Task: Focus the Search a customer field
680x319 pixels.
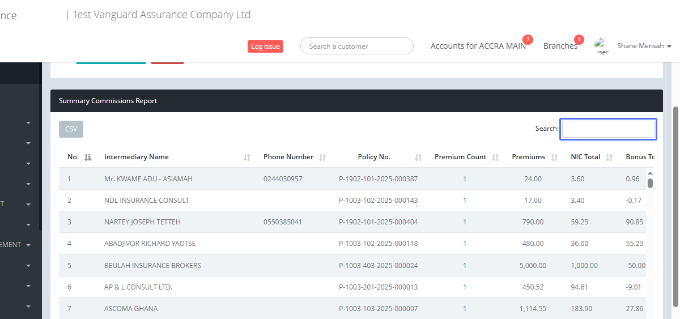Action: click(356, 46)
